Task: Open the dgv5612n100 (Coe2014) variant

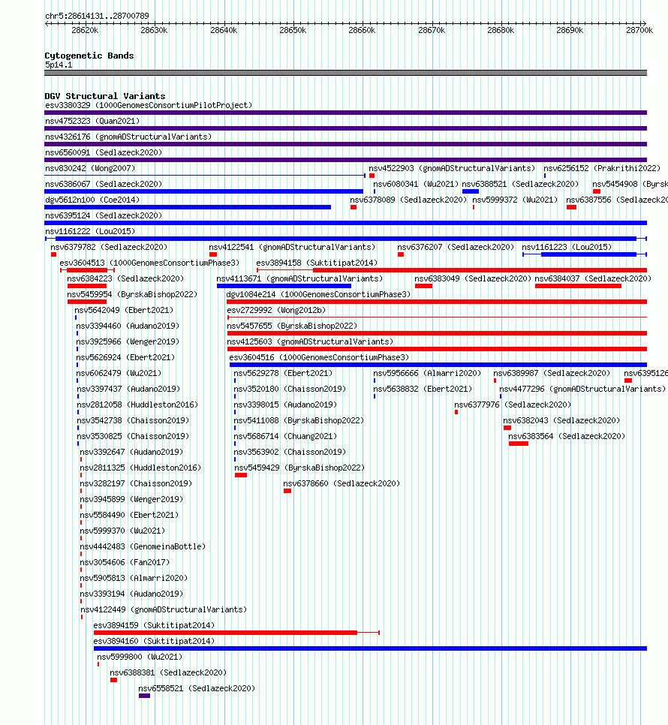Action: click(92, 200)
